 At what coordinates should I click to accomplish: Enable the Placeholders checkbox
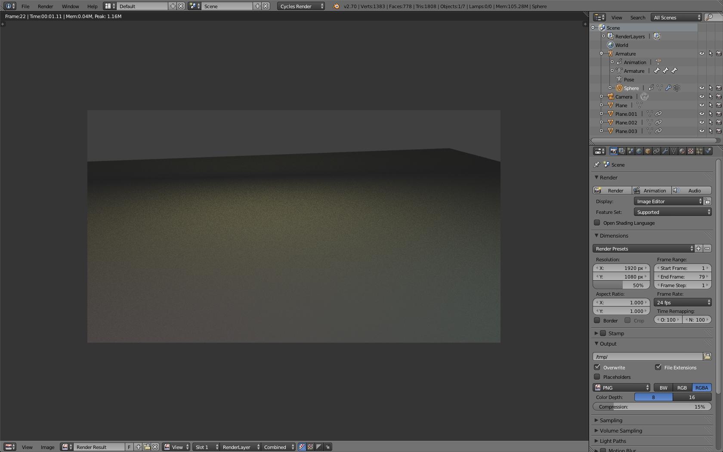(x=597, y=377)
